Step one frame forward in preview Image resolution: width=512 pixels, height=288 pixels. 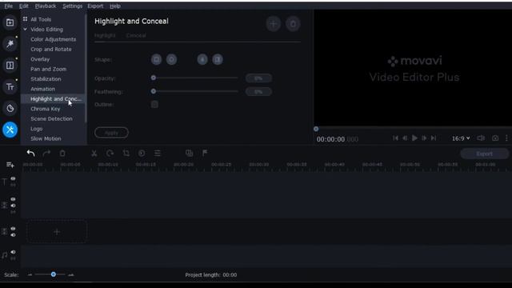click(x=424, y=138)
